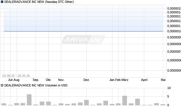Click the volume axis value 5
181x108 pixels.
(x=168, y=96)
